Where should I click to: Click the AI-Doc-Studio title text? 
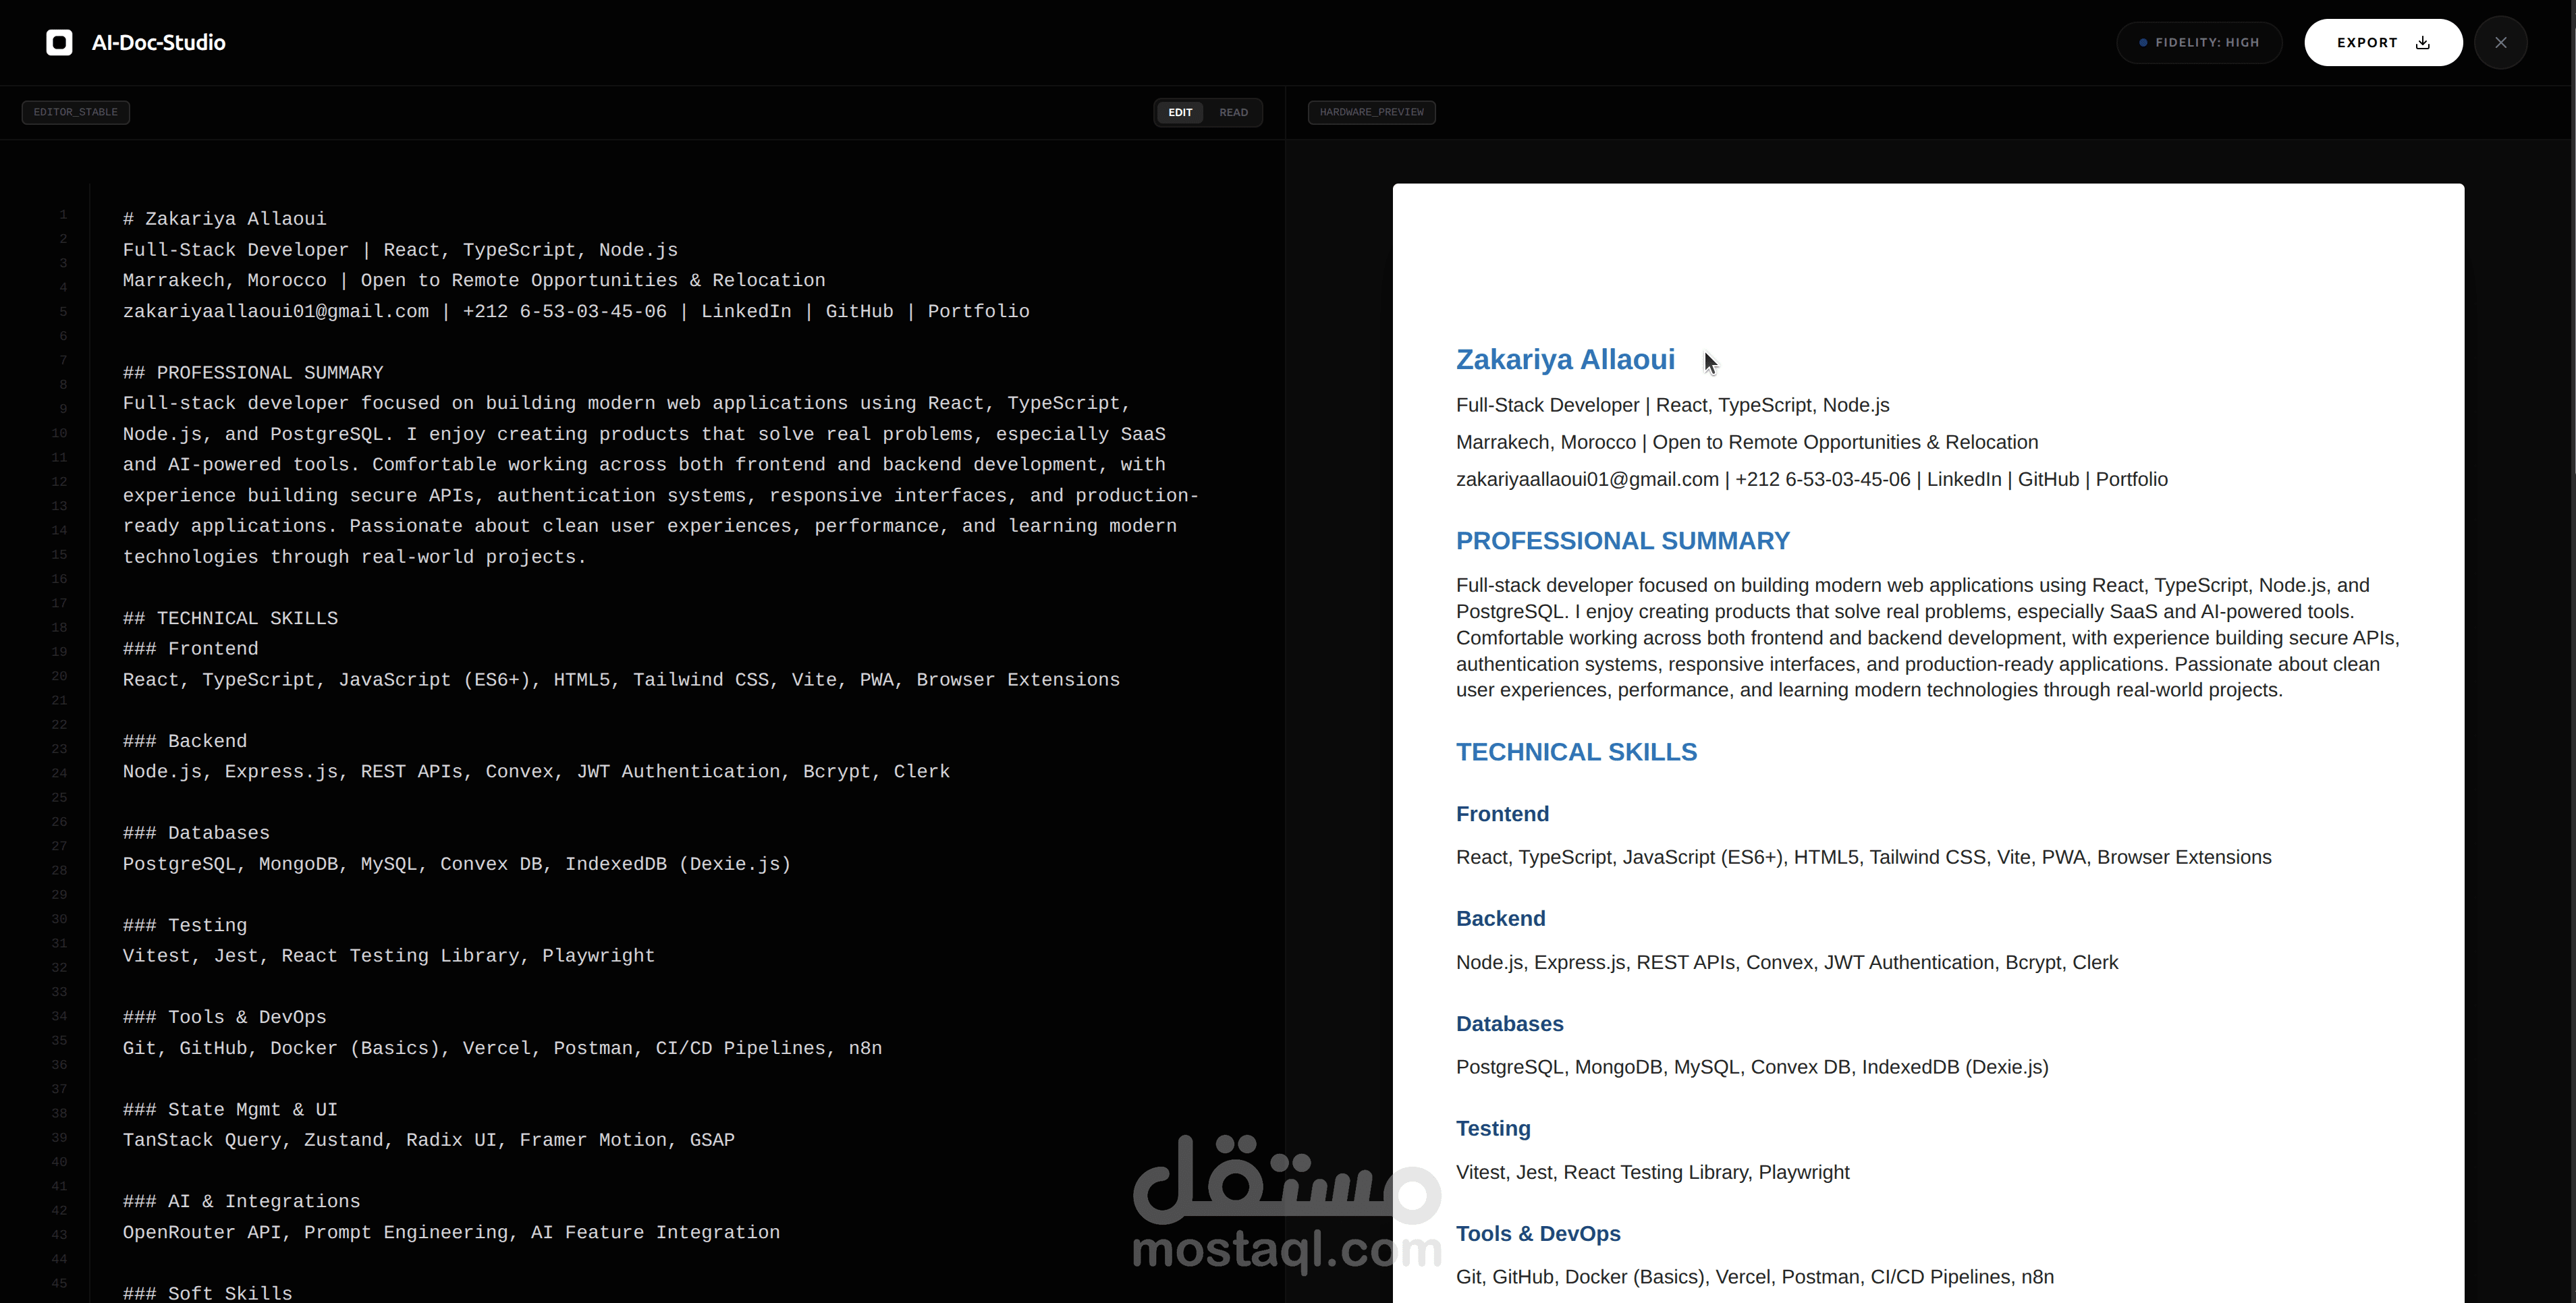(x=158, y=42)
